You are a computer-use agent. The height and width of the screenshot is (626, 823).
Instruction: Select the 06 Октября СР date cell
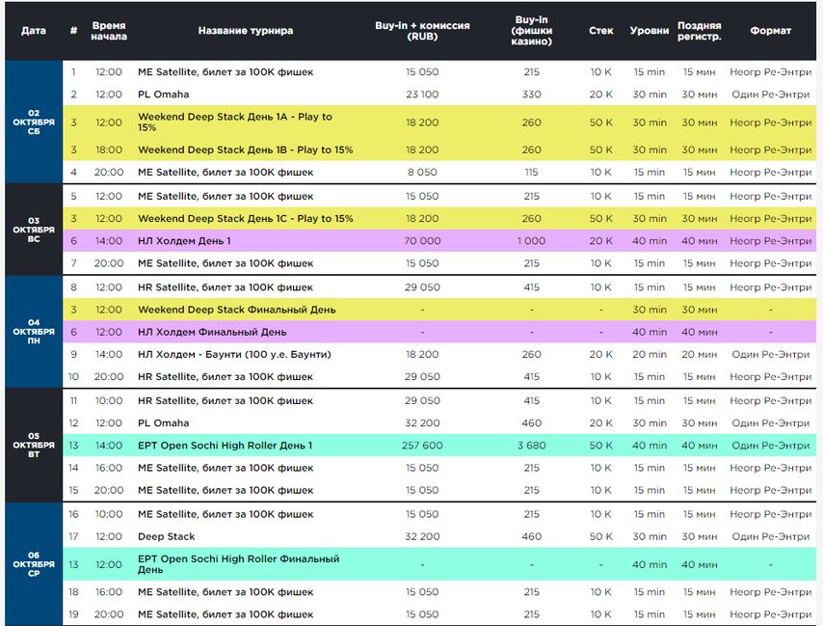33,564
